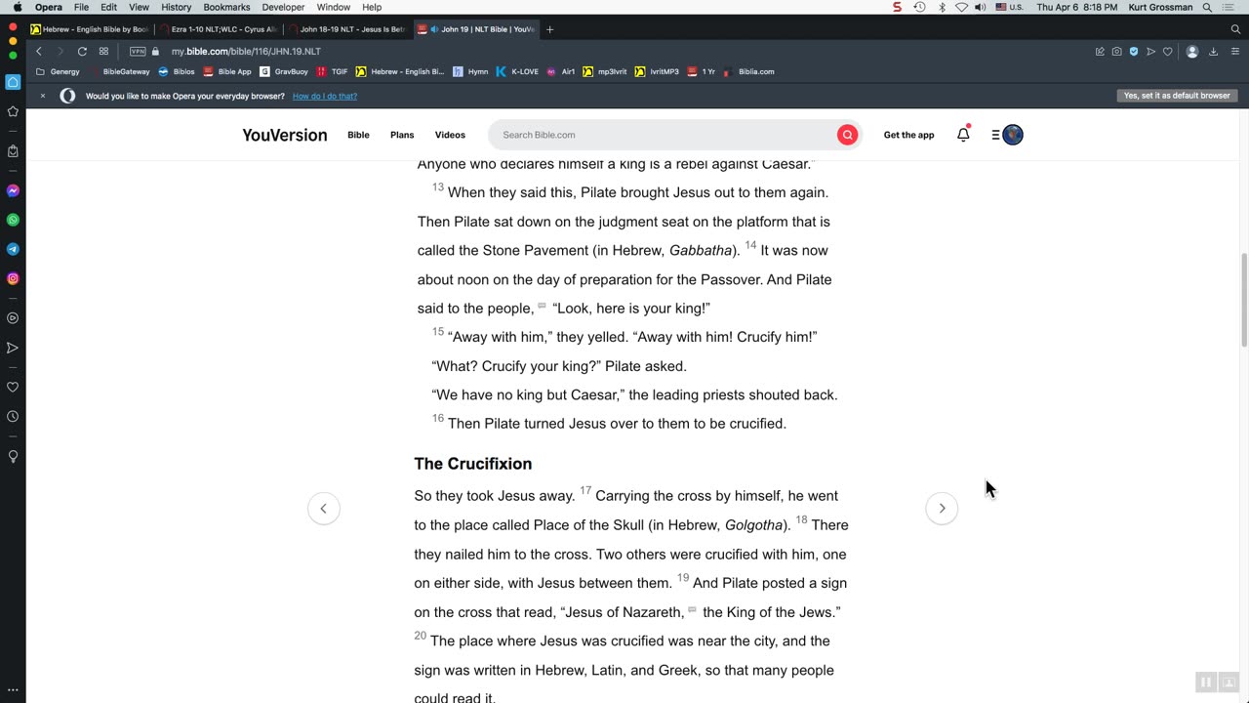
Task: Open the History menu in menu bar
Action: pyautogui.click(x=176, y=7)
